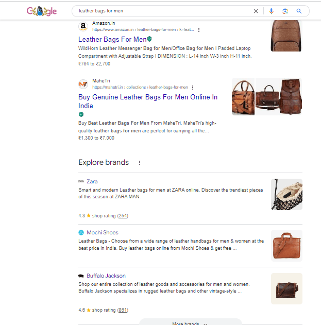The height and width of the screenshot is (325, 321).
Task: Click the Buffalo Jackson bison icon
Action: point(81,276)
